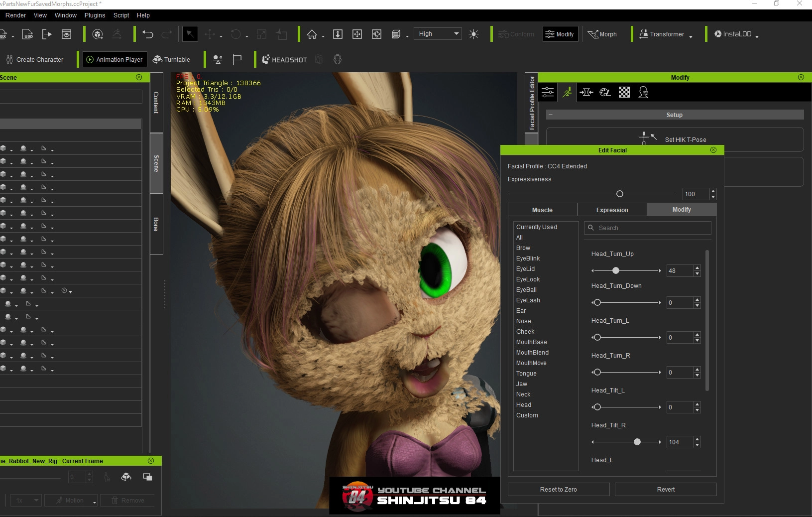
Task: Open the Plugins menu
Action: pyautogui.click(x=95, y=15)
